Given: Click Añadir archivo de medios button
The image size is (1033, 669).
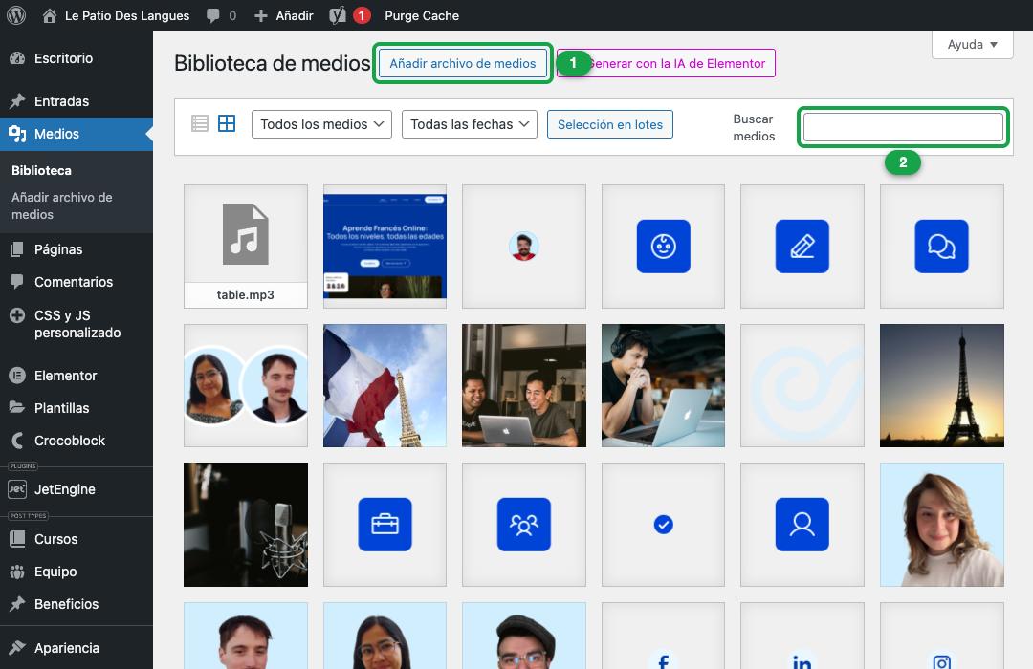Looking at the screenshot, I should (x=463, y=63).
